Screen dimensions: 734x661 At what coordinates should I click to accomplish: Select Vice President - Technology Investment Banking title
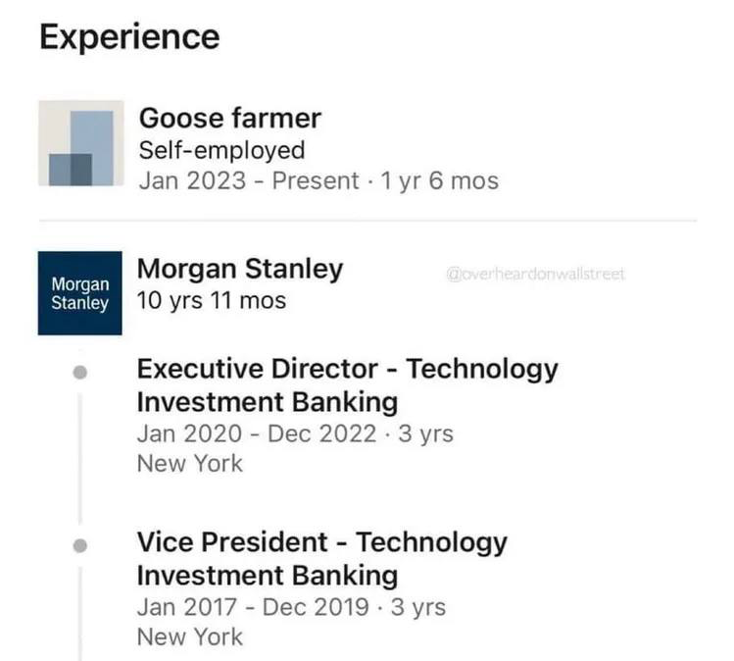pos(321,557)
